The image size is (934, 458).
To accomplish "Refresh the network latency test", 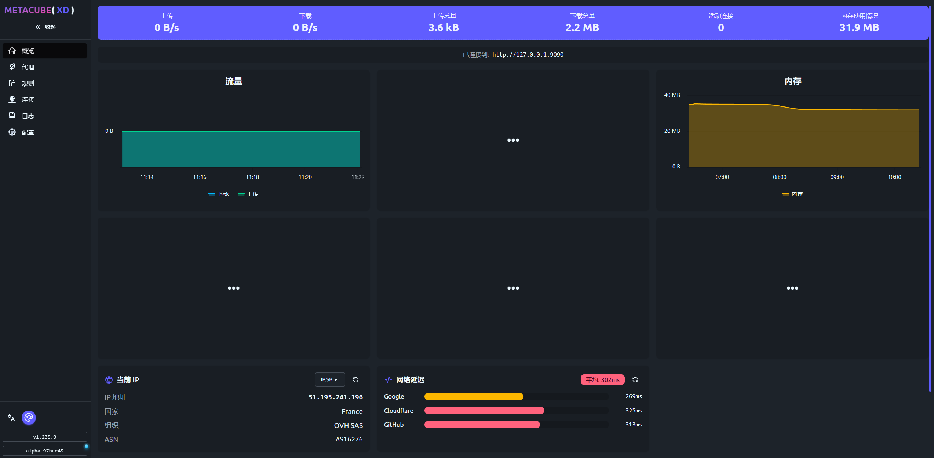I will coord(635,380).
